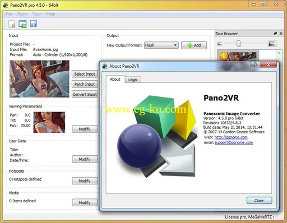Modify the Hotspots

pos(85,181)
